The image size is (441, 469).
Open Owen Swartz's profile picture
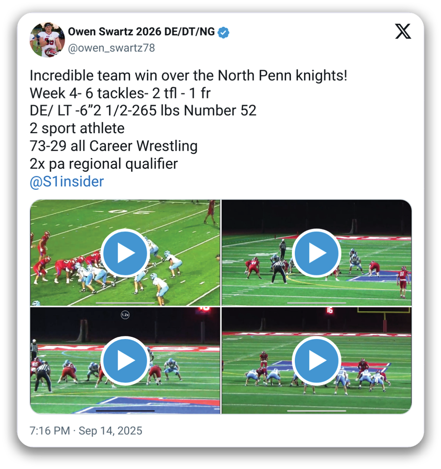pos(48,40)
